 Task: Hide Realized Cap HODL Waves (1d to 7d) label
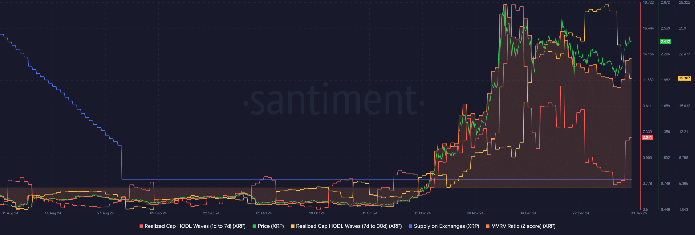pos(195,226)
